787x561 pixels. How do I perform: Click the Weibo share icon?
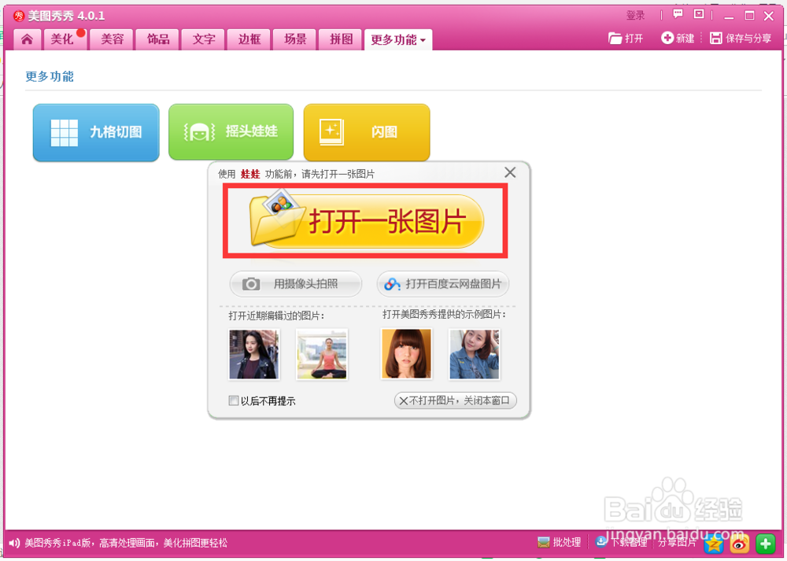pyautogui.click(x=739, y=544)
